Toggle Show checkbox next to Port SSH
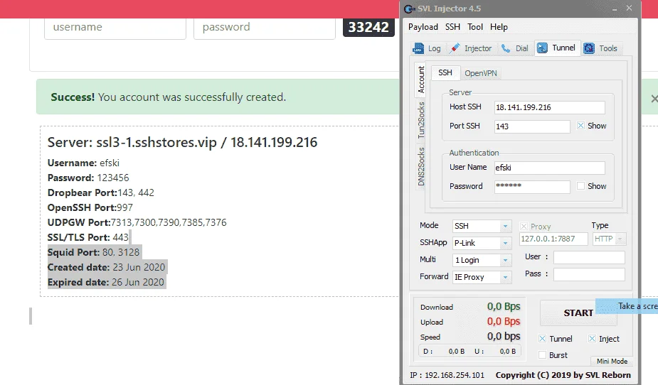 (580, 125)
